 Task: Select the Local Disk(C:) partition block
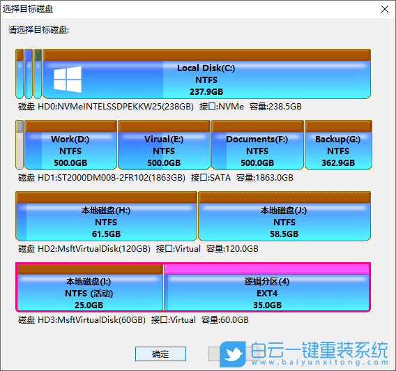click(206, 74)
